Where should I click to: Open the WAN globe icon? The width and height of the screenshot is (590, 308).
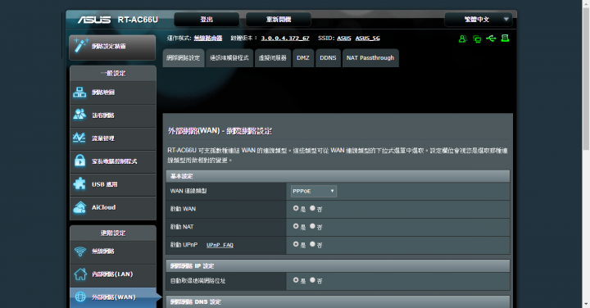point(80,297)
